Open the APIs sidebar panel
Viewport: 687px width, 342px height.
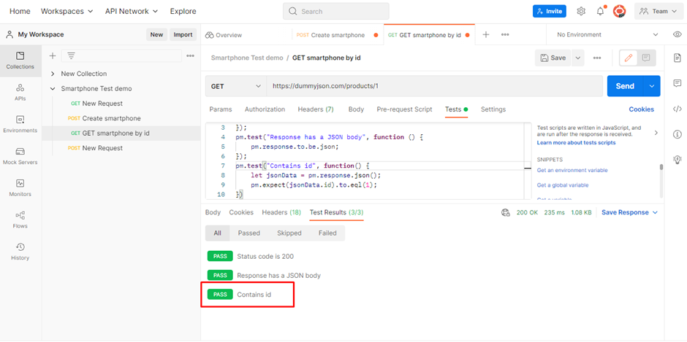pos(20,93)
